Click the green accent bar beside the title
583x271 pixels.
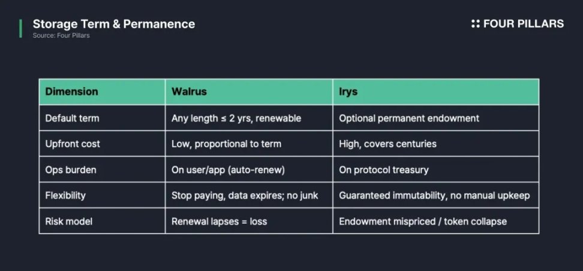pos(20,28)
